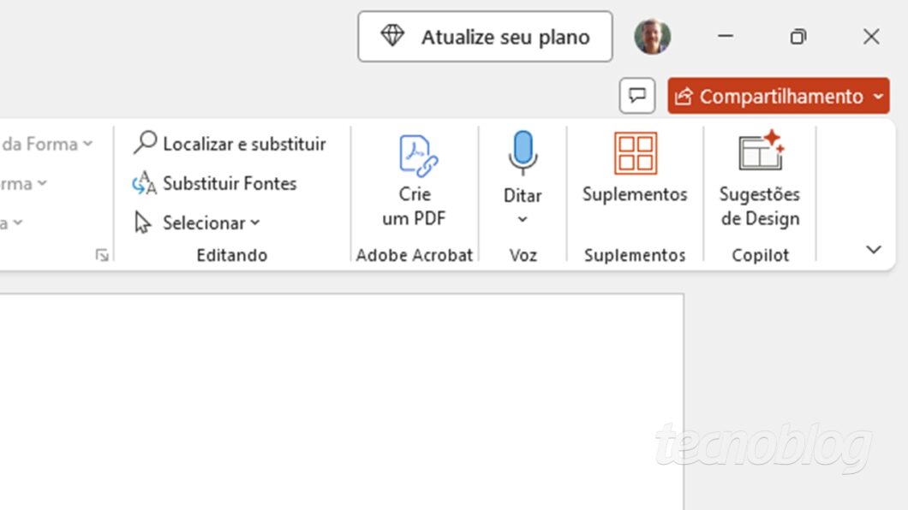Image resolution: width=908 pixels, height=510 pixels.
Task: Open the comments speech bubble icon
Action: pyautogui.click(x=637, y=95)
